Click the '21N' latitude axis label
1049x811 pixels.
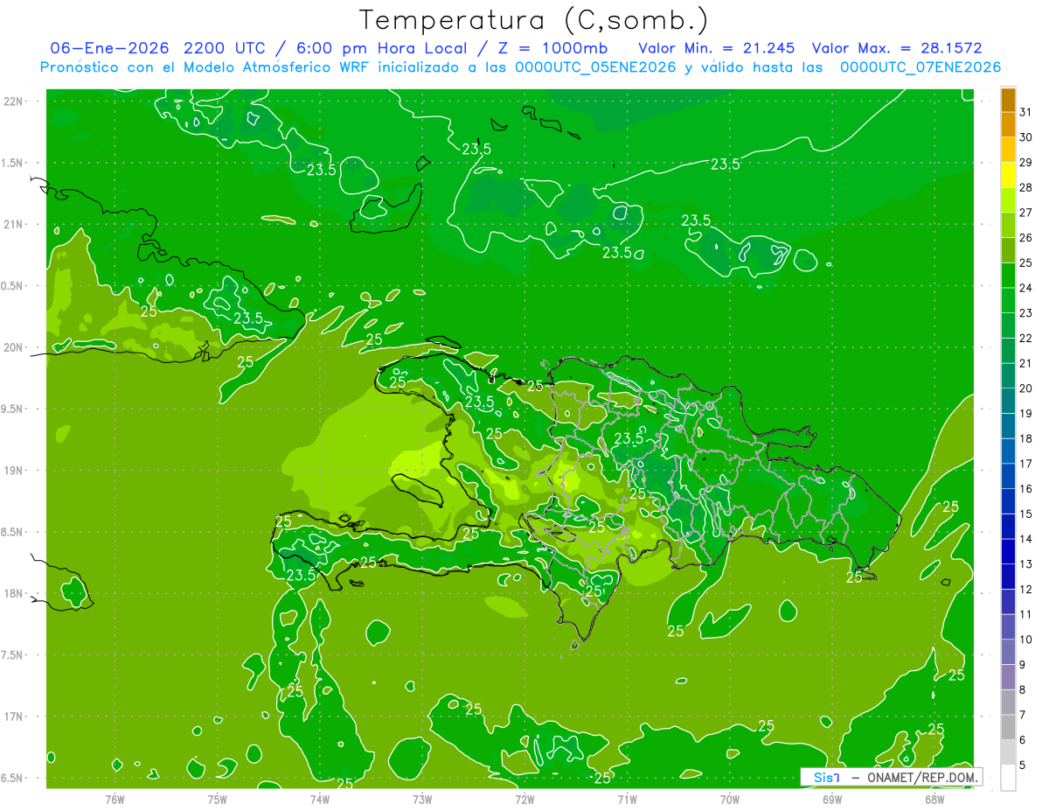click(13, 224)
